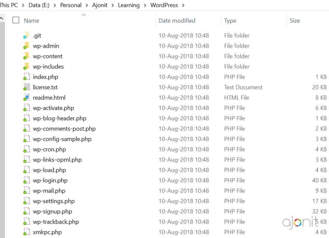Click the wp-config-sample.php file icon

(26, 139)
